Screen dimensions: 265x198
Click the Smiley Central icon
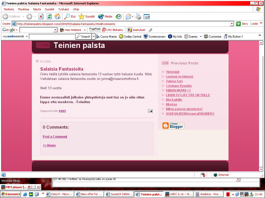click(121, 37)
